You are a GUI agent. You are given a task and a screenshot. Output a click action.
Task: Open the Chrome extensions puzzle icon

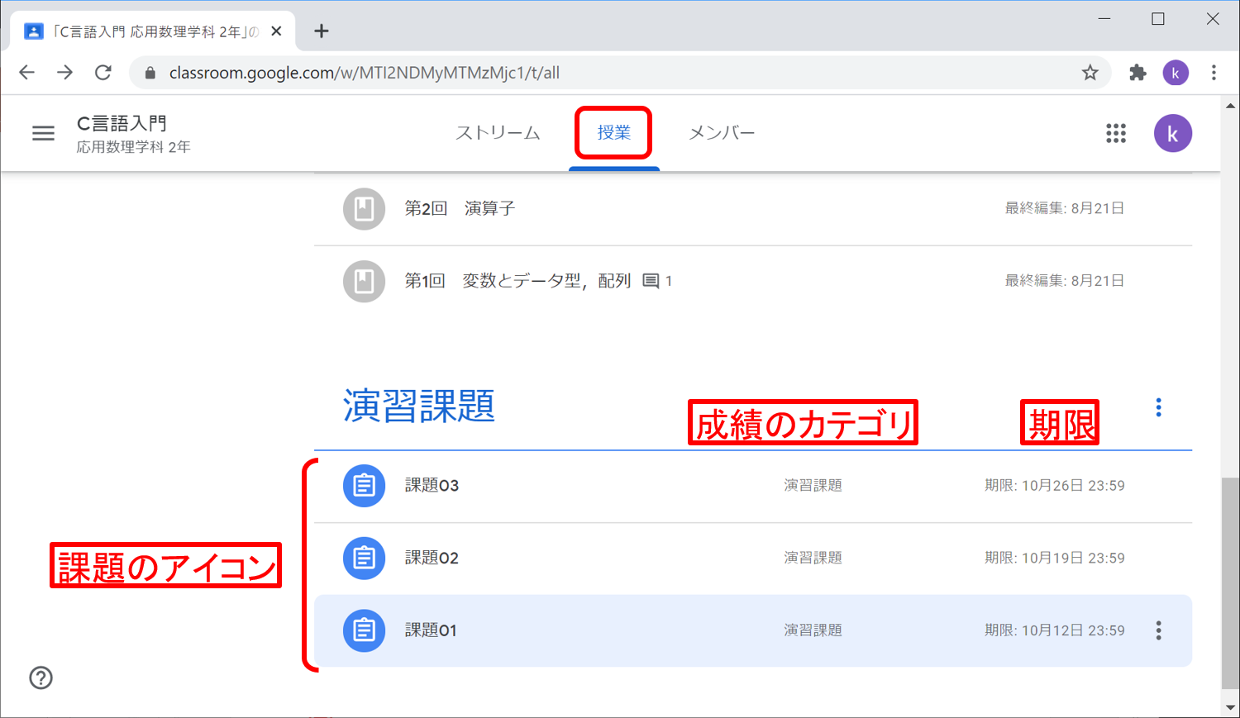click(1137, 73)
